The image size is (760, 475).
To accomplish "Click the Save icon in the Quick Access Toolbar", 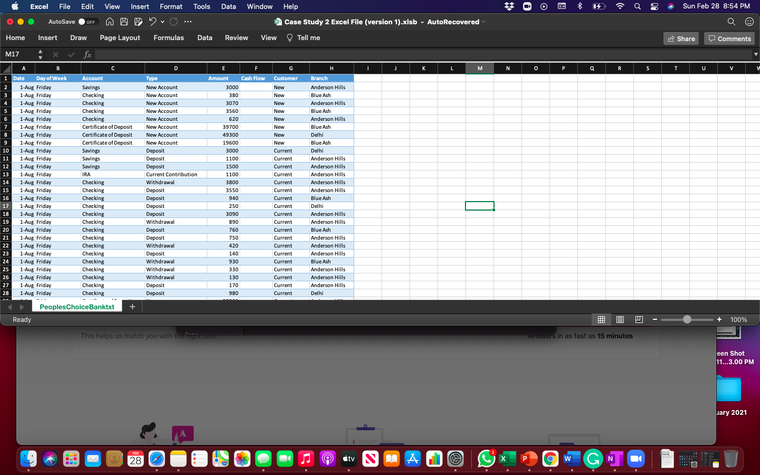I will point(124,22).
